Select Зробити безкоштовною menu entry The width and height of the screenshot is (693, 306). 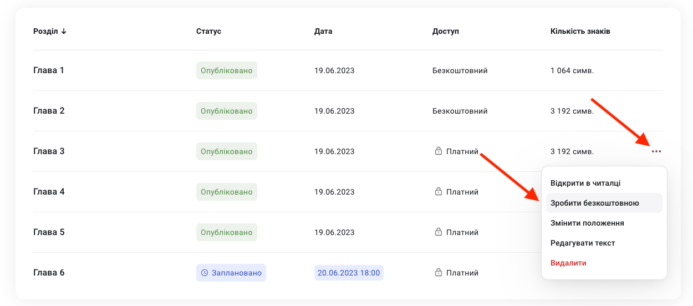[x=604, y=203]
